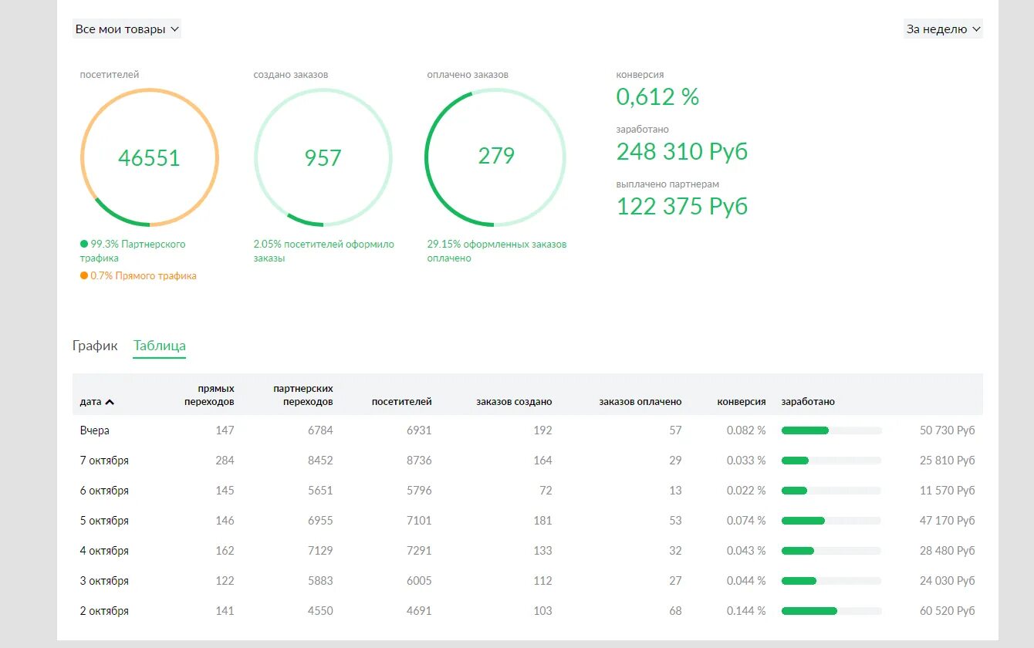
Task: Click the 5883 partner transitions cell
Action: (320, 581)
